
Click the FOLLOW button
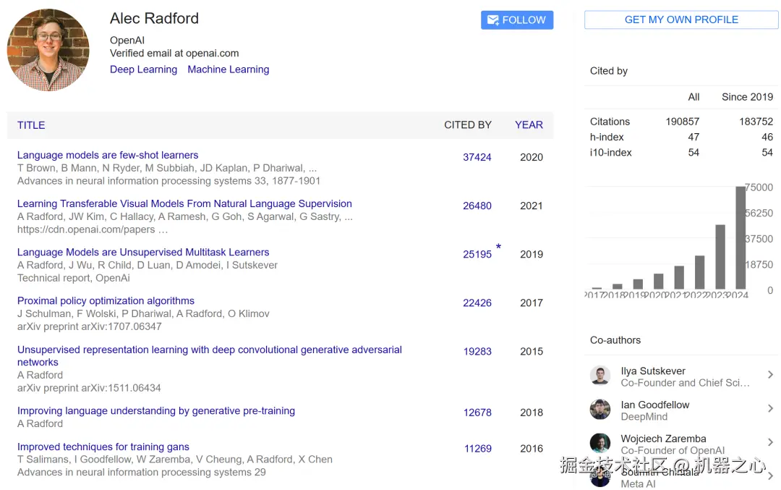click(x=516, y=20)
